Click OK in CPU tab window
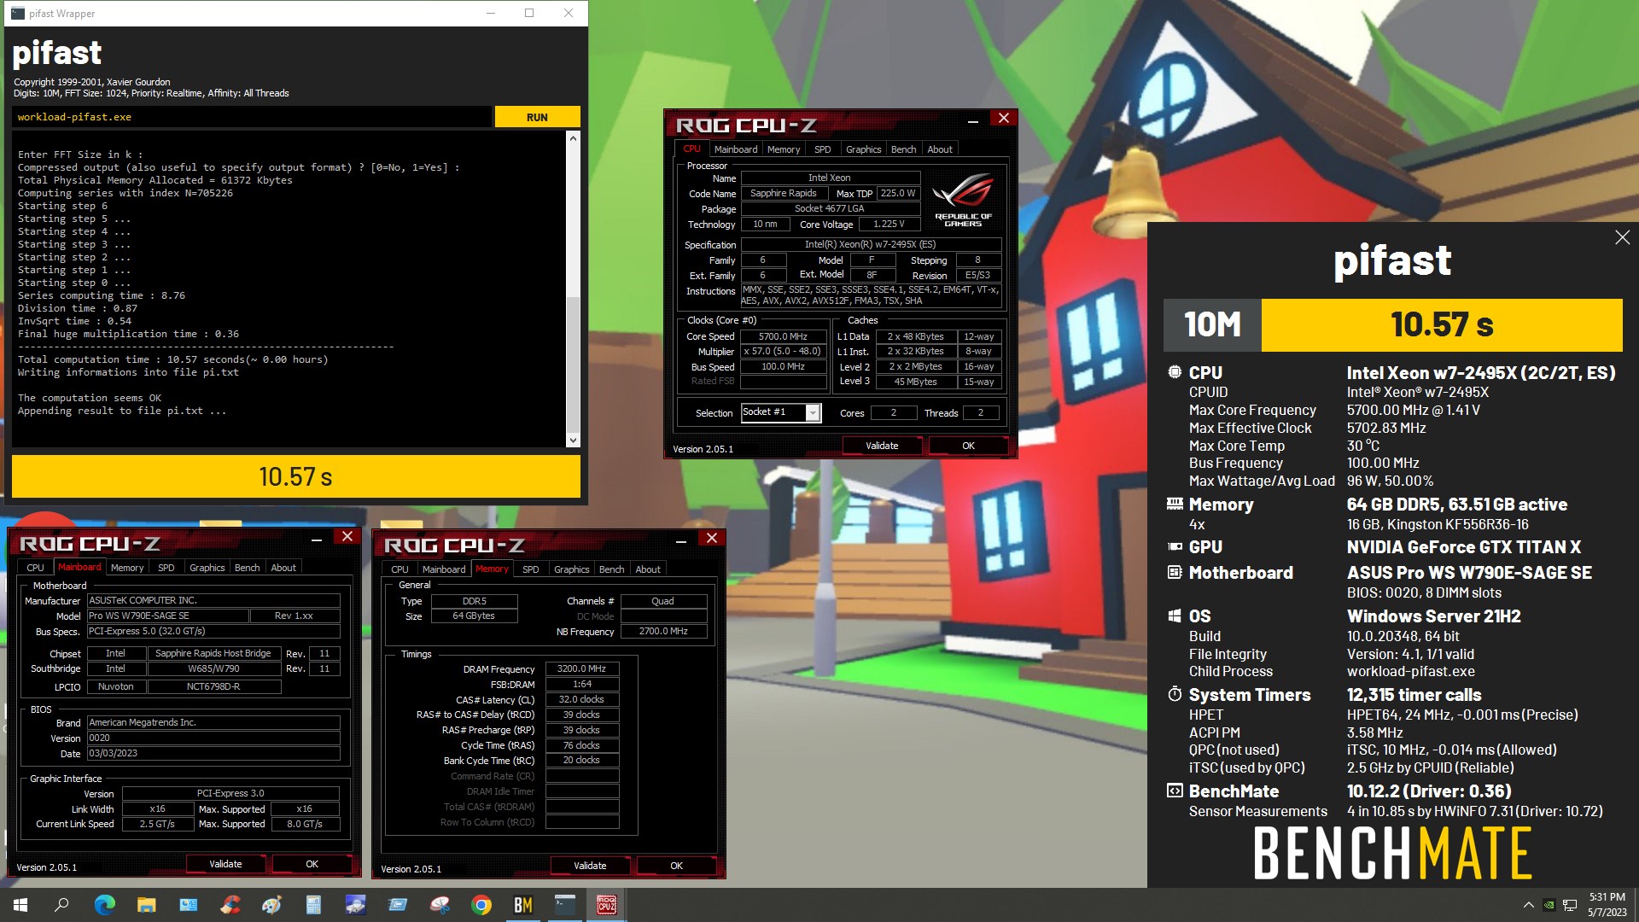Viewport: 1639px width, 922px height. (x=968, y=446)
